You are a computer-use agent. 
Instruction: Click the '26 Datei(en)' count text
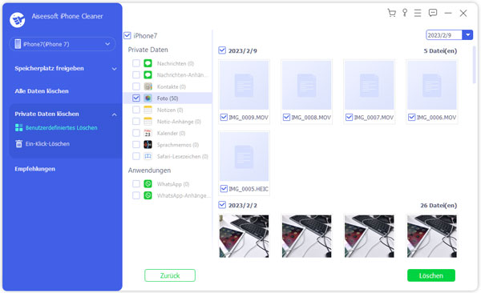point(439,205)
